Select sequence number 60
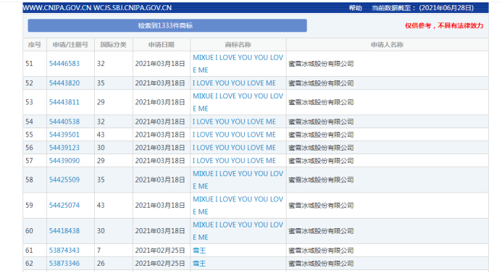 [29, 231]
